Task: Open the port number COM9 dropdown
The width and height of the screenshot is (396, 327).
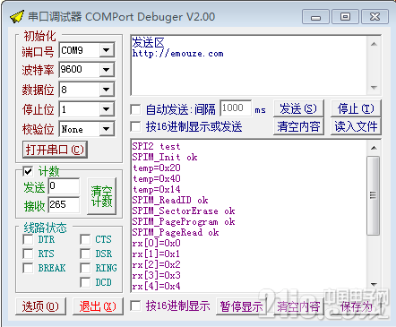Action: [x=107, y=50]
